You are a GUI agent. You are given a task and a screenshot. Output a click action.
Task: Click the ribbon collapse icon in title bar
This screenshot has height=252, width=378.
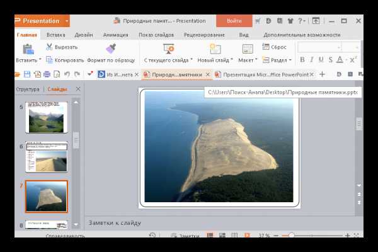click(316, 21)
